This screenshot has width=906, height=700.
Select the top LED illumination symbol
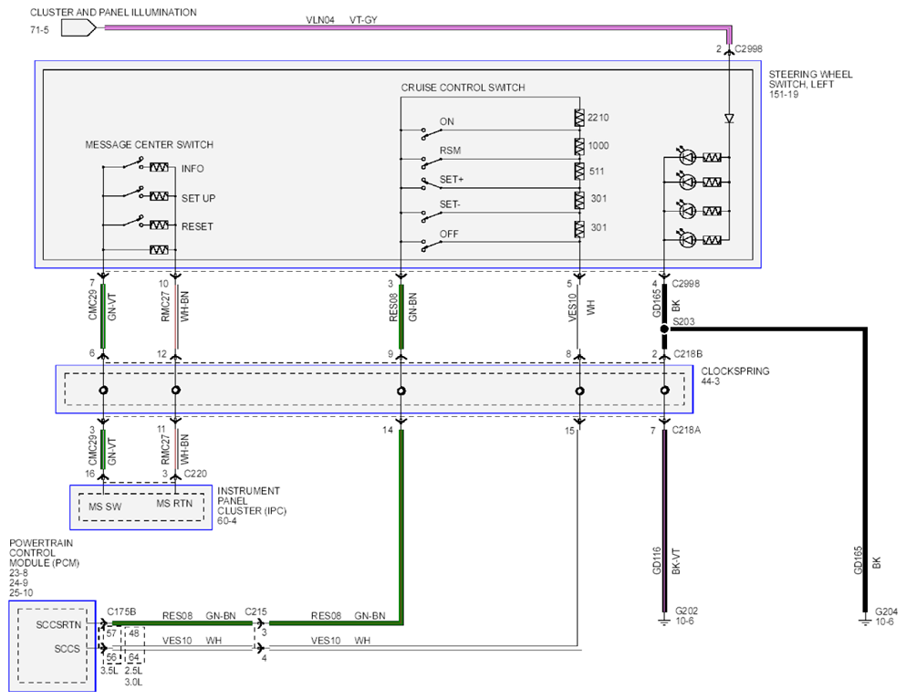coord(686,157)
